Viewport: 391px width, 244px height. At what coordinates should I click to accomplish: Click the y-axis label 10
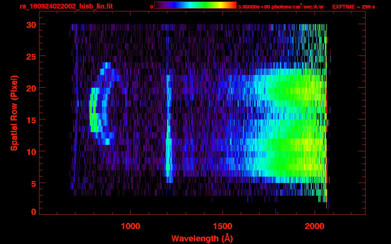[x=31, y=152]
